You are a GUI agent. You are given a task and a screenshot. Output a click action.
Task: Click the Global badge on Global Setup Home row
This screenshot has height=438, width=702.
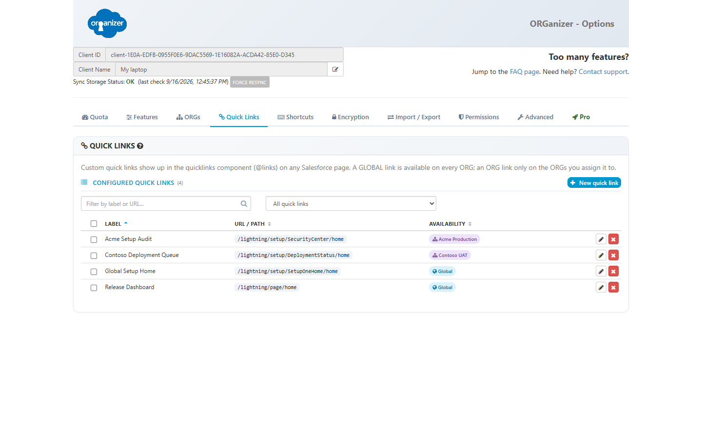pos(442,272)
